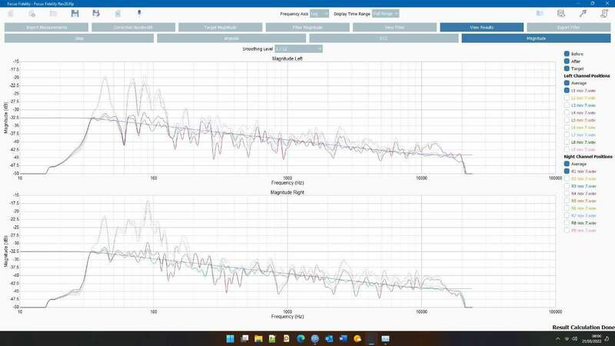Click the save floppy disk toolbar icon
The height and width of the screenshot is (346, 615).
click(74, 13)
